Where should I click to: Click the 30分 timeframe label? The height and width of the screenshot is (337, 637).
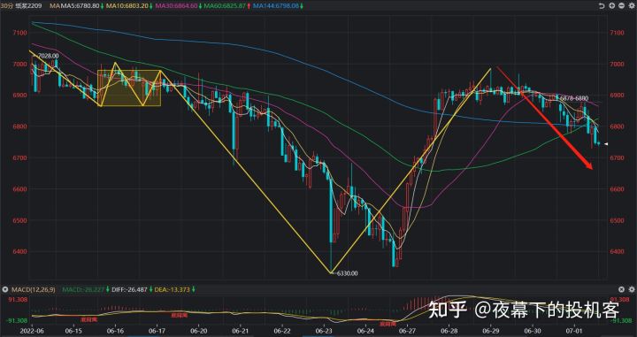(7, 6)
